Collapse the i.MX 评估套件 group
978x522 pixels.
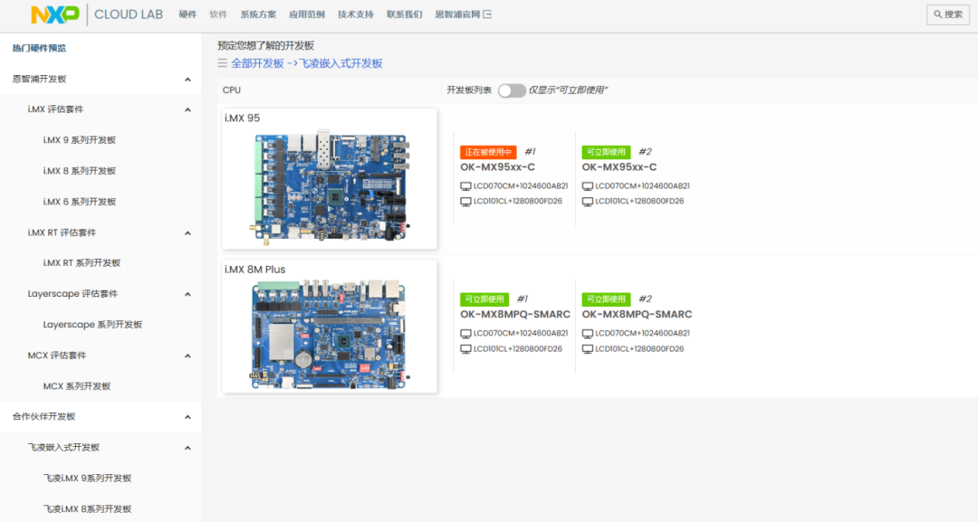coord(187,109)
